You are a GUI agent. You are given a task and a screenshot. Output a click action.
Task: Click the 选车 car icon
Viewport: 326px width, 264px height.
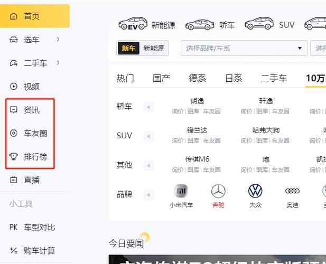(x=14, y=40)
